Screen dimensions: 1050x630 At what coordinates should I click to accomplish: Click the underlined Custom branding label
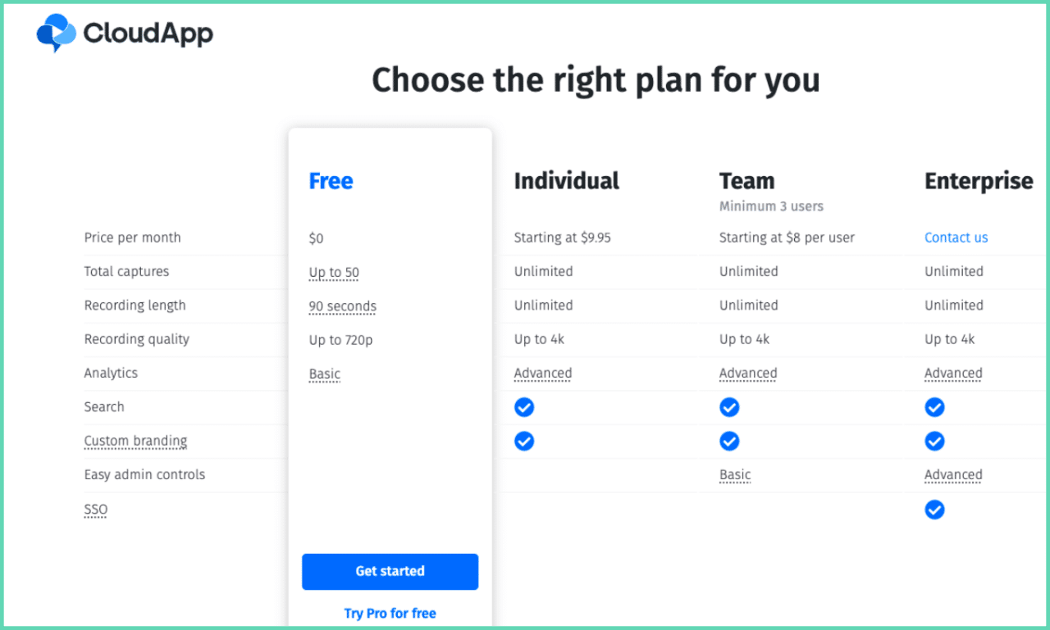pos(135,441)
